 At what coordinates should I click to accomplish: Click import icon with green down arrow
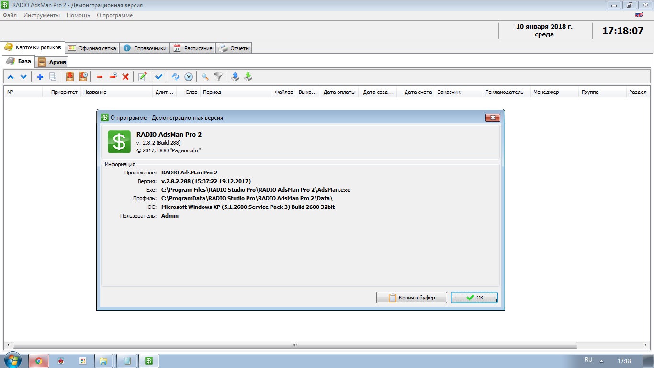248,77
